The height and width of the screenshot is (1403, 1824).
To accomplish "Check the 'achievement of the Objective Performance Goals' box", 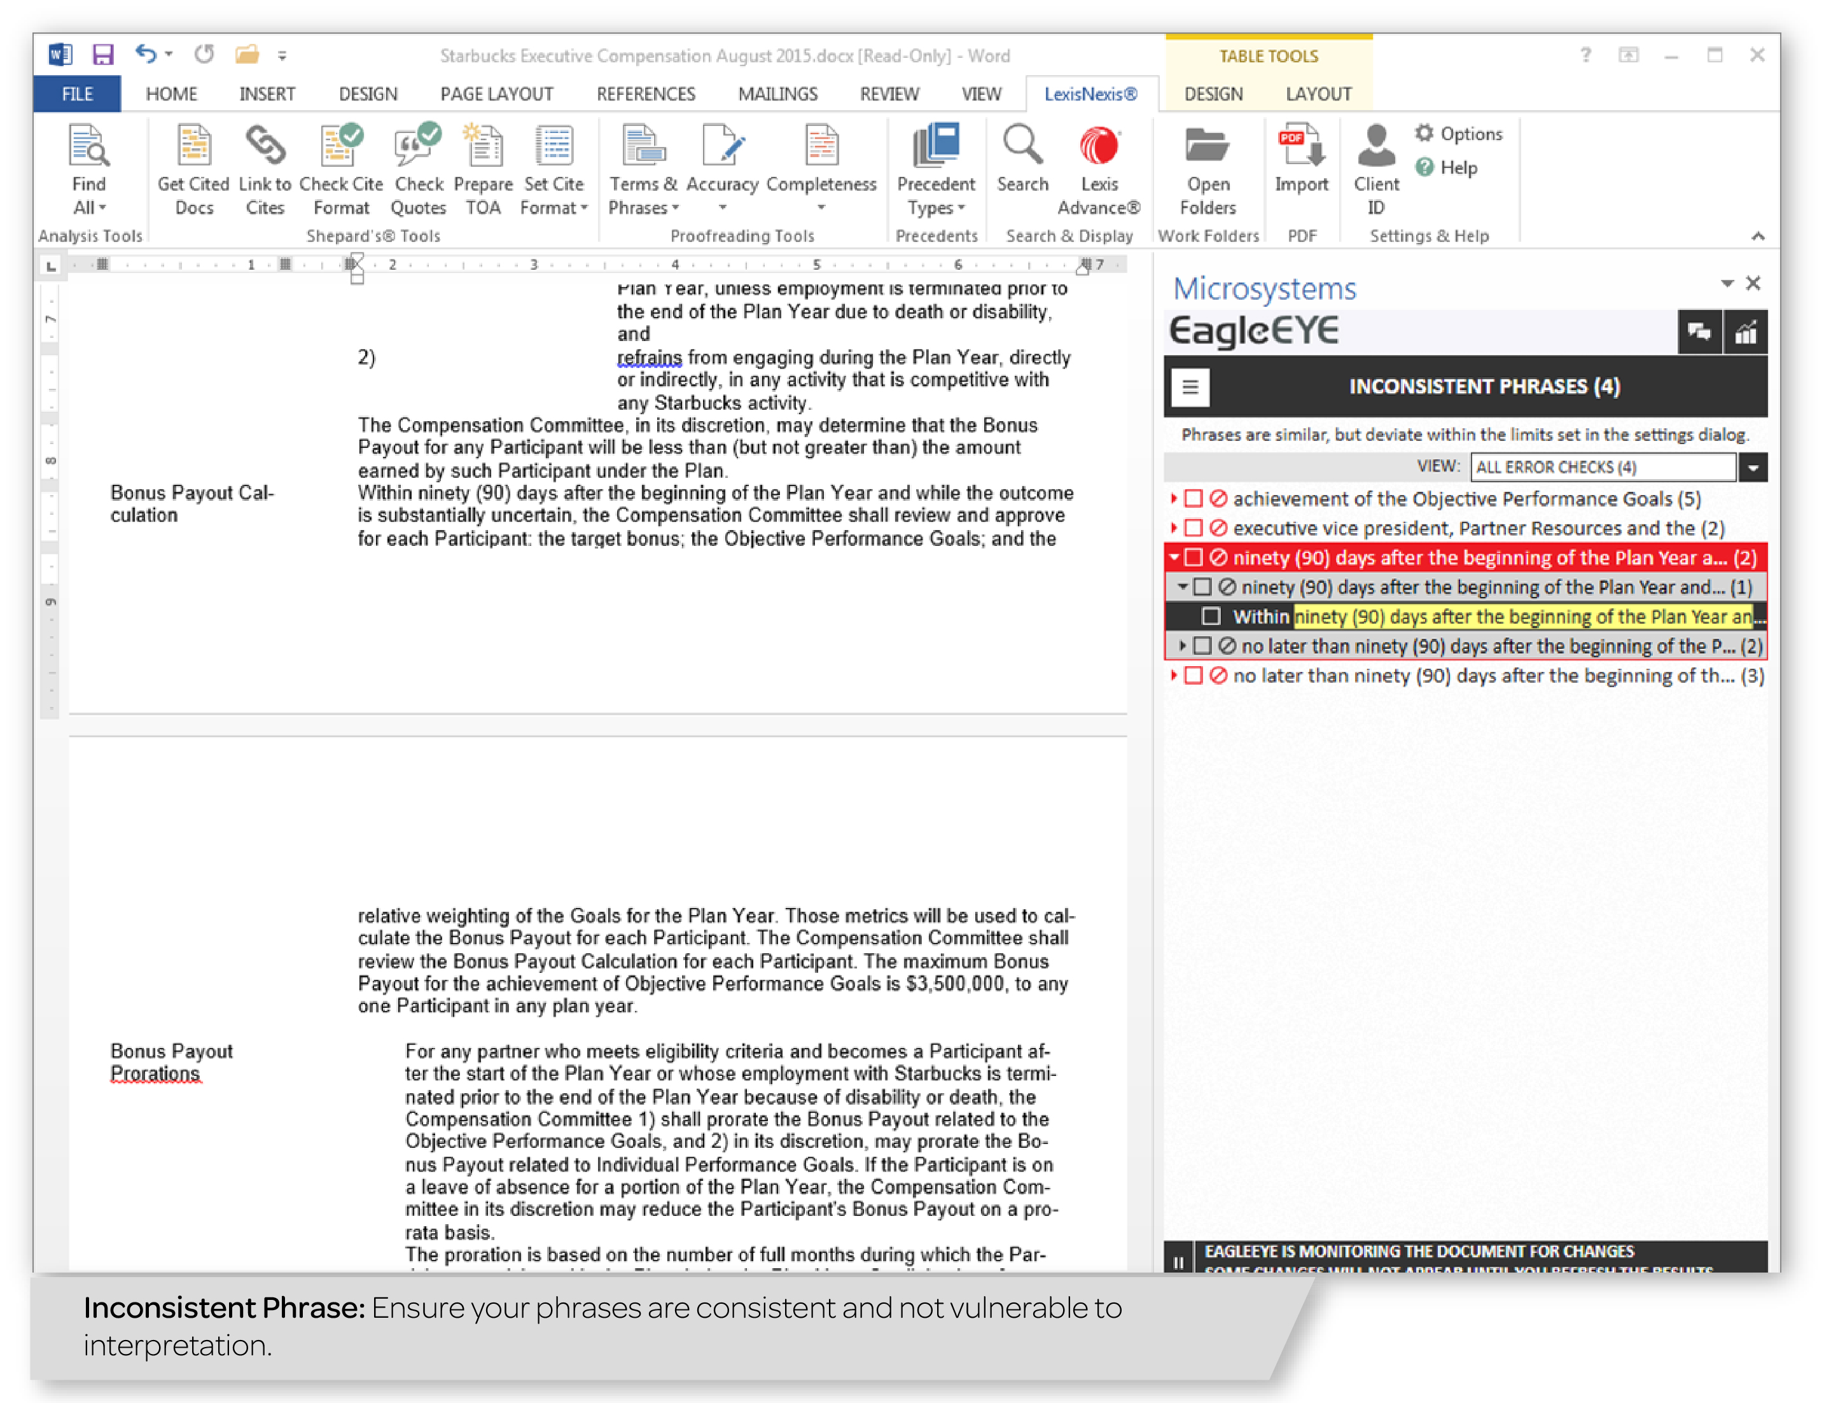I will 1194,499.
